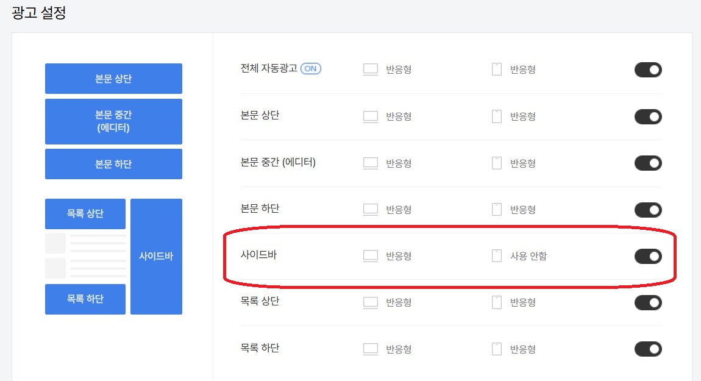Screen dimensions: 701x381
Task: Click the desktop 반응형 icon for 전체 자동광고
Action: tap(370, 69)
